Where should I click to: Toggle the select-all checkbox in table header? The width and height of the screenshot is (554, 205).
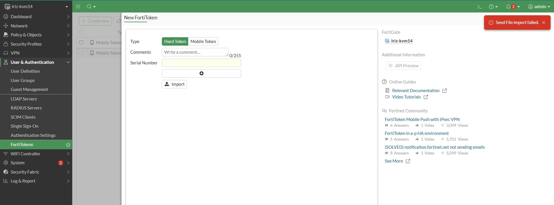click(81, 32)
